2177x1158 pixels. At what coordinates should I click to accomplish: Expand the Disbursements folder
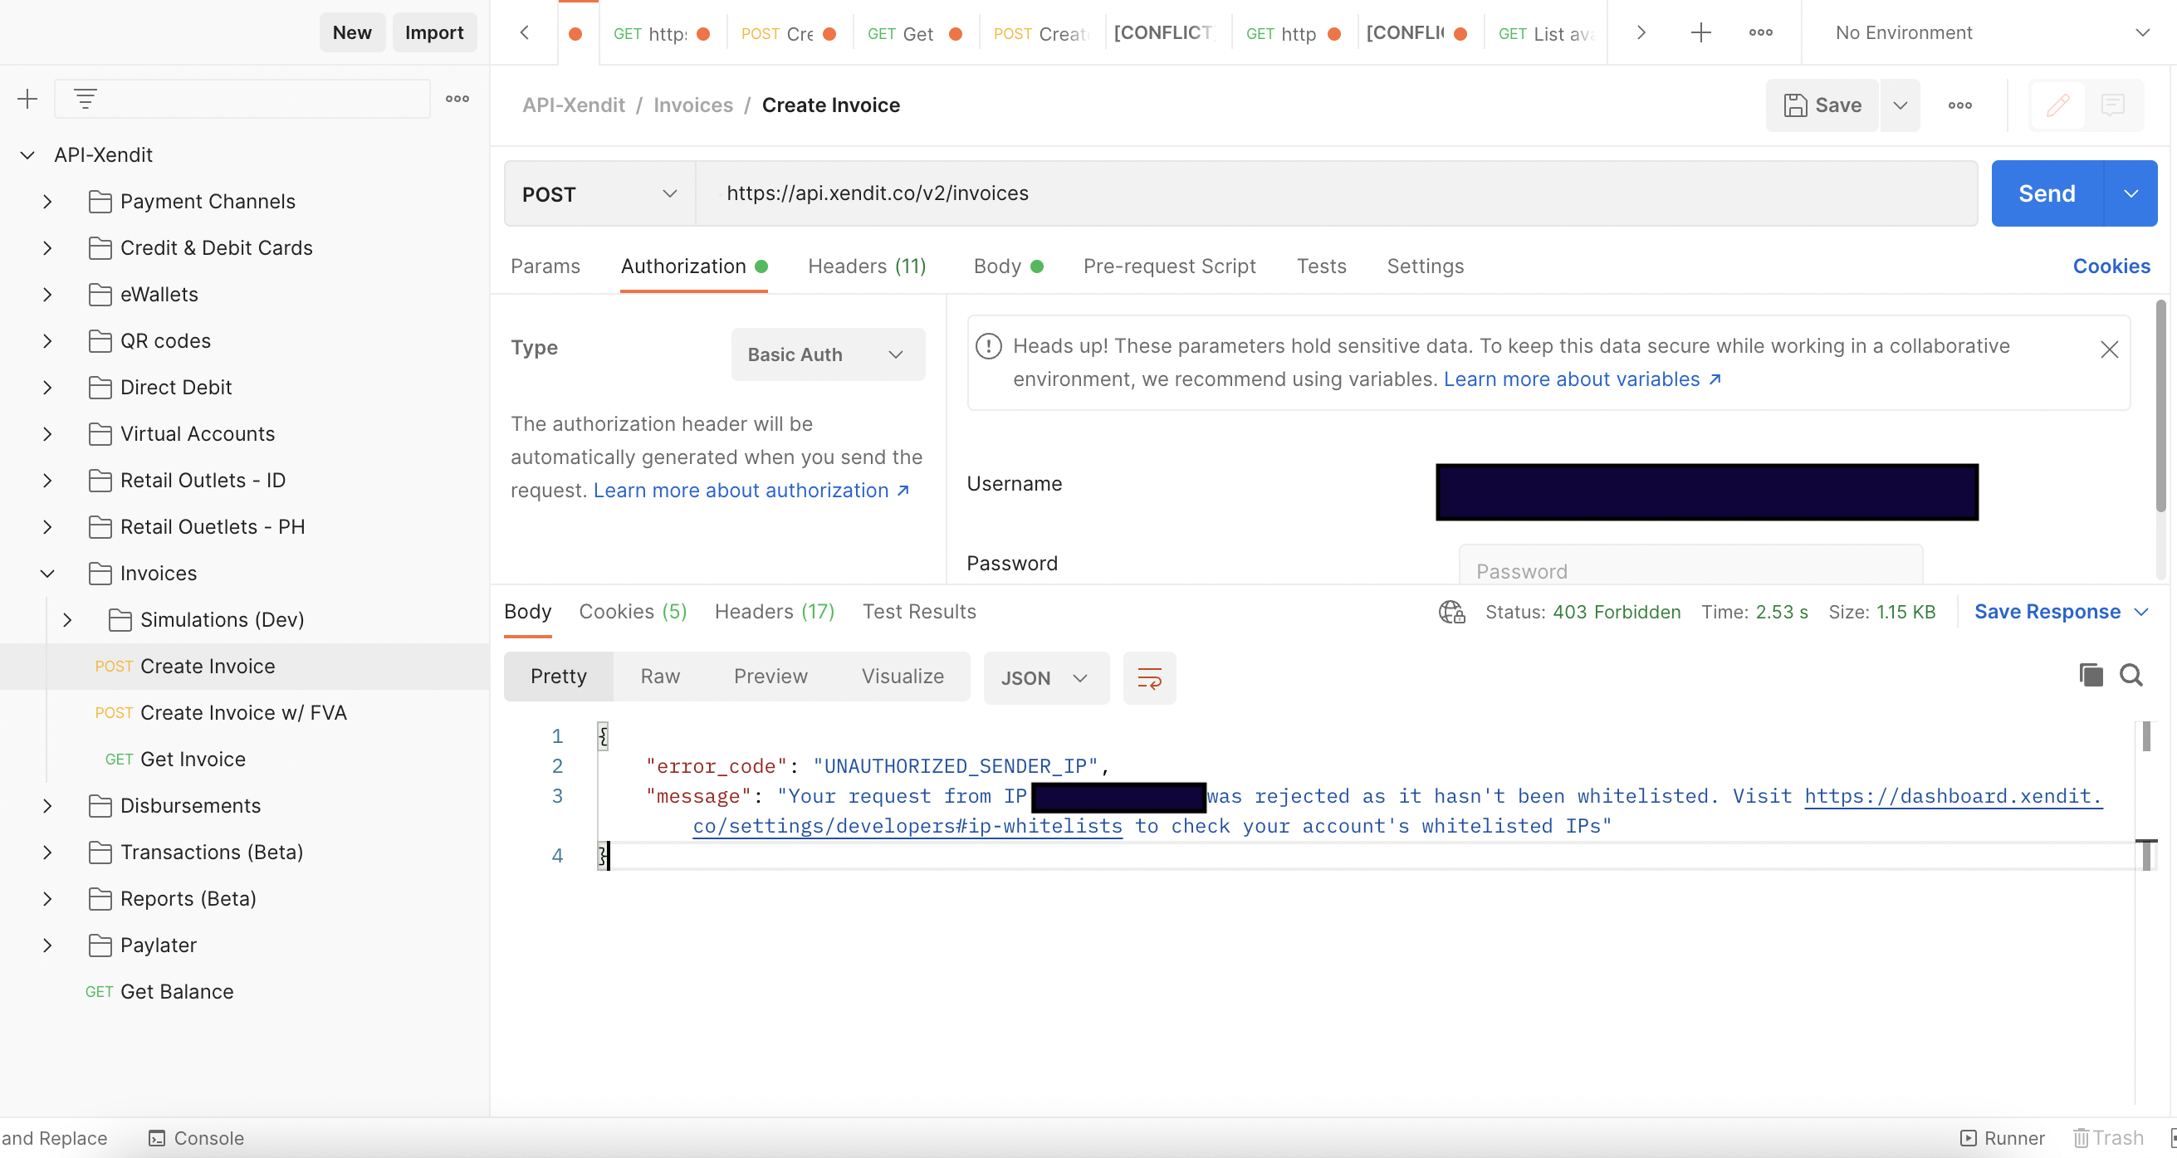click(47, 805)
